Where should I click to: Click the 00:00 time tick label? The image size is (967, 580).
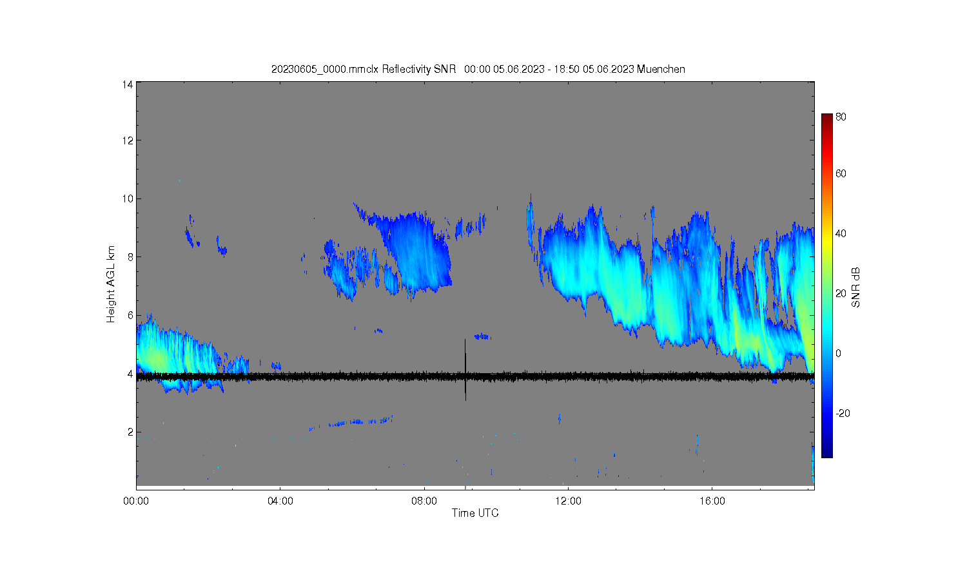tap(136, 501)
